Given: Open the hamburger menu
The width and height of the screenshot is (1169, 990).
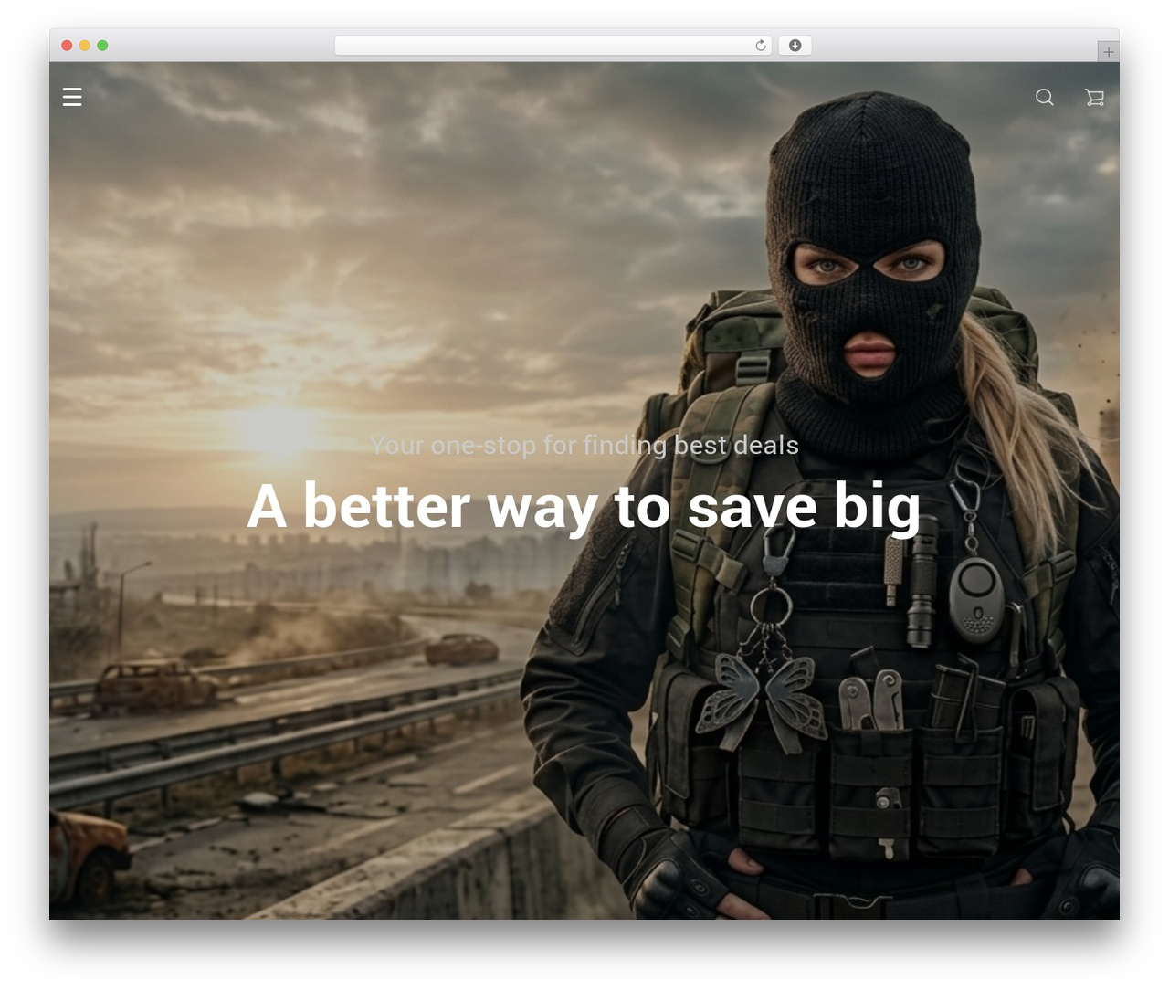Looking at the screenshot, I should (x=72, y=97).
